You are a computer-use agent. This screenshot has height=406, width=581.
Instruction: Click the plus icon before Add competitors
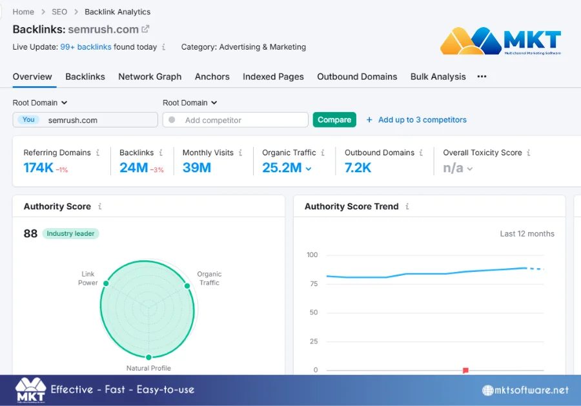[x=369, y=120]
